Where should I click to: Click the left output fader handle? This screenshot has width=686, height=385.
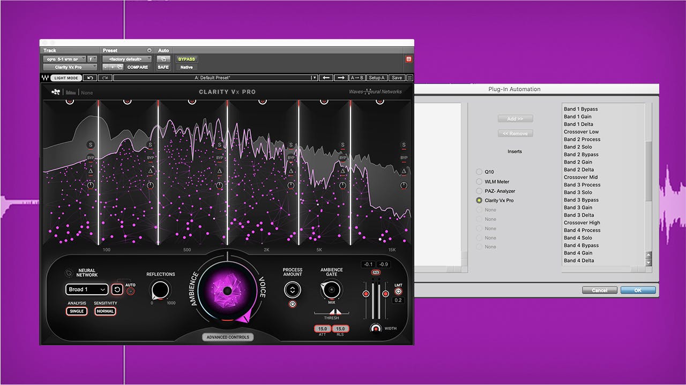coord(366,294)
